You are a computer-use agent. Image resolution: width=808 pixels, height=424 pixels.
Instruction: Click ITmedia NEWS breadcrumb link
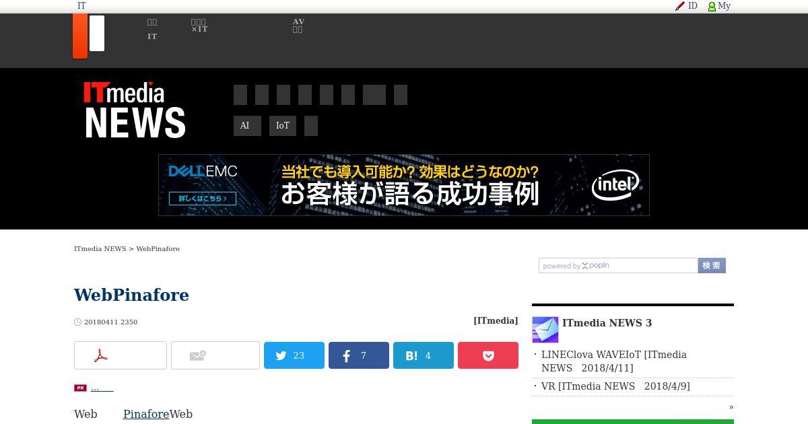pos(100,249)
